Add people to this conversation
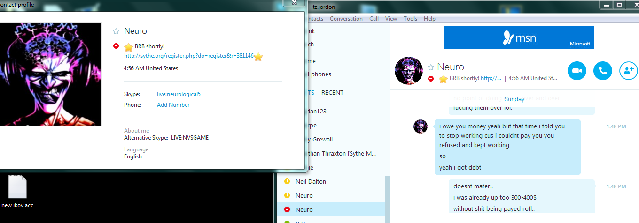 629,71
